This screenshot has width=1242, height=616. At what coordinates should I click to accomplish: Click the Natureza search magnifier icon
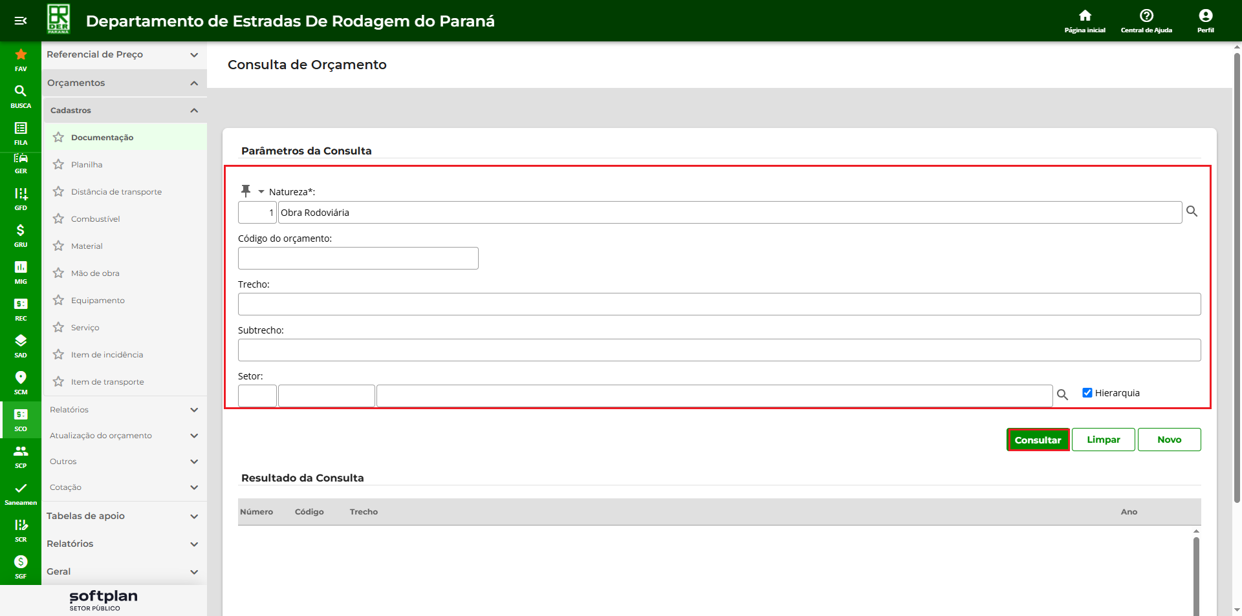pos(1192,211)
